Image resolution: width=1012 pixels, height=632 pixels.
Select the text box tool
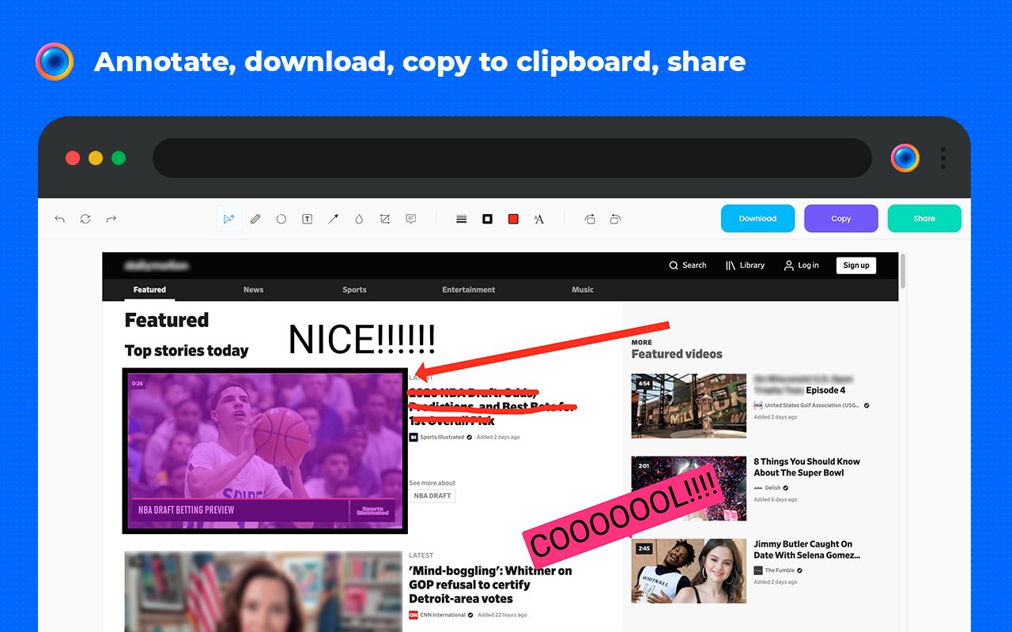coord(308,219)
